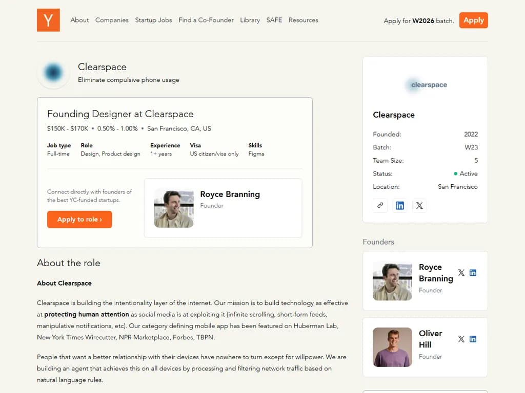This screenshot has height=393, width=525.
Task: Select the SAFE menu item
Action: coord(274,20)
